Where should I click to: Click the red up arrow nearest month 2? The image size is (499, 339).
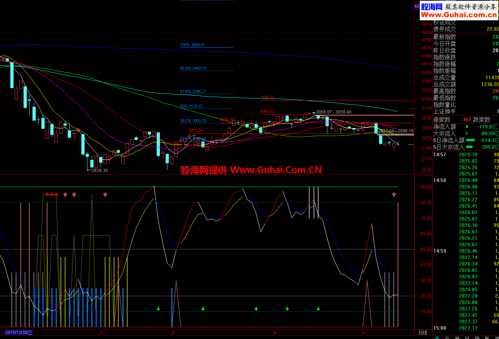105,194
